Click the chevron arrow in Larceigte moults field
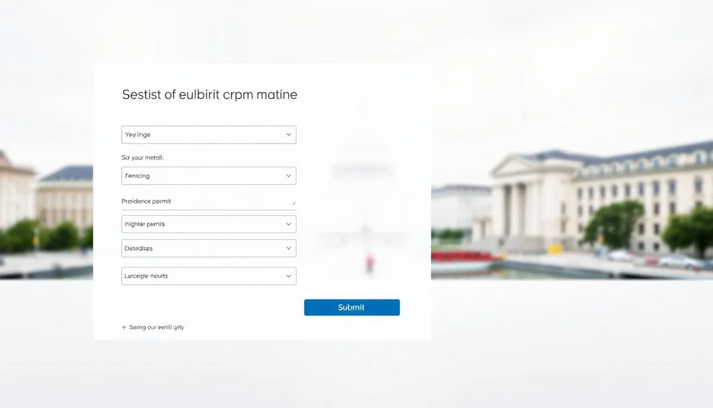Image resolution: width=713 pixels, height=408 pixels. (289, 277)
